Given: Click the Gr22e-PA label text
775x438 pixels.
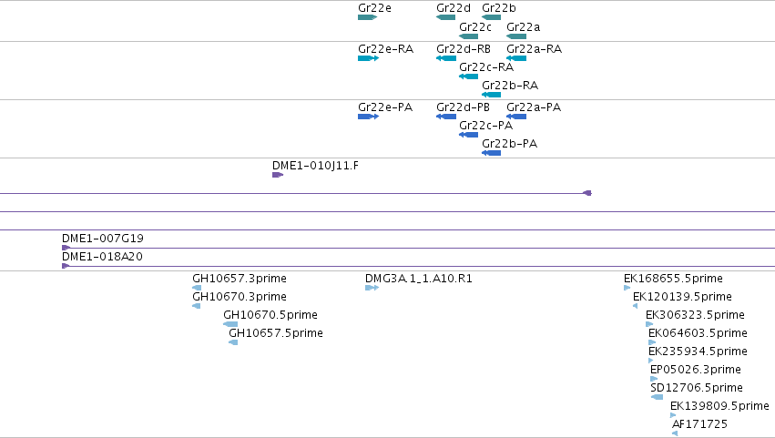Looking at the screenshot, I should pyautogui.click(x=385, y=107).
